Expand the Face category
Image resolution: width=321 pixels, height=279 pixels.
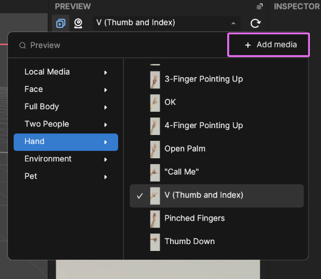click(x=66, y=89)
